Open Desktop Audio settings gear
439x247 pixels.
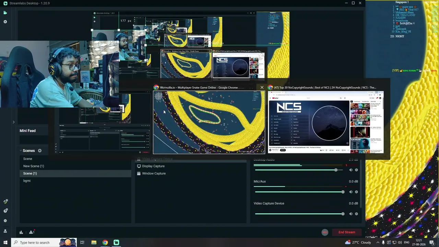coord(356,170)
